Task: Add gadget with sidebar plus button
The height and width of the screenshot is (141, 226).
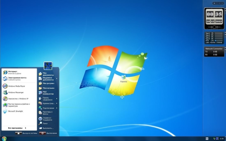Action: (214, 3)
